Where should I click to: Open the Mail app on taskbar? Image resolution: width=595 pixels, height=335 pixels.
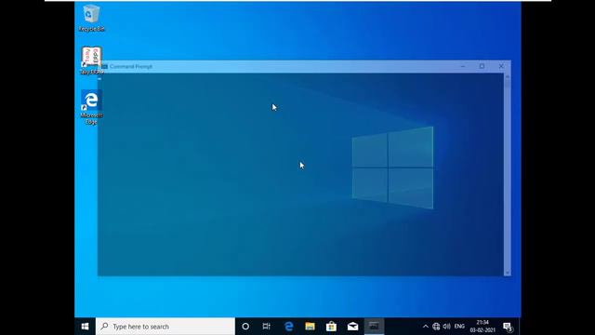tap(353, 327)
